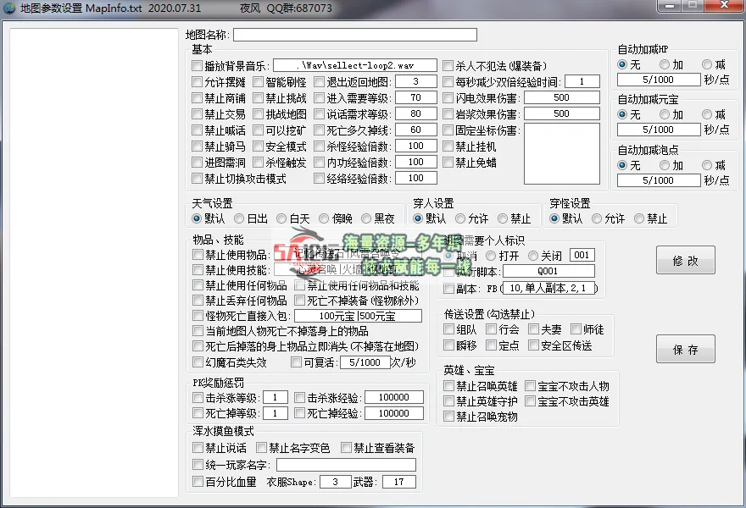This screenshot has height=508, width=746.
Task: Click the script field showing Q001
Action: (548, 271)
